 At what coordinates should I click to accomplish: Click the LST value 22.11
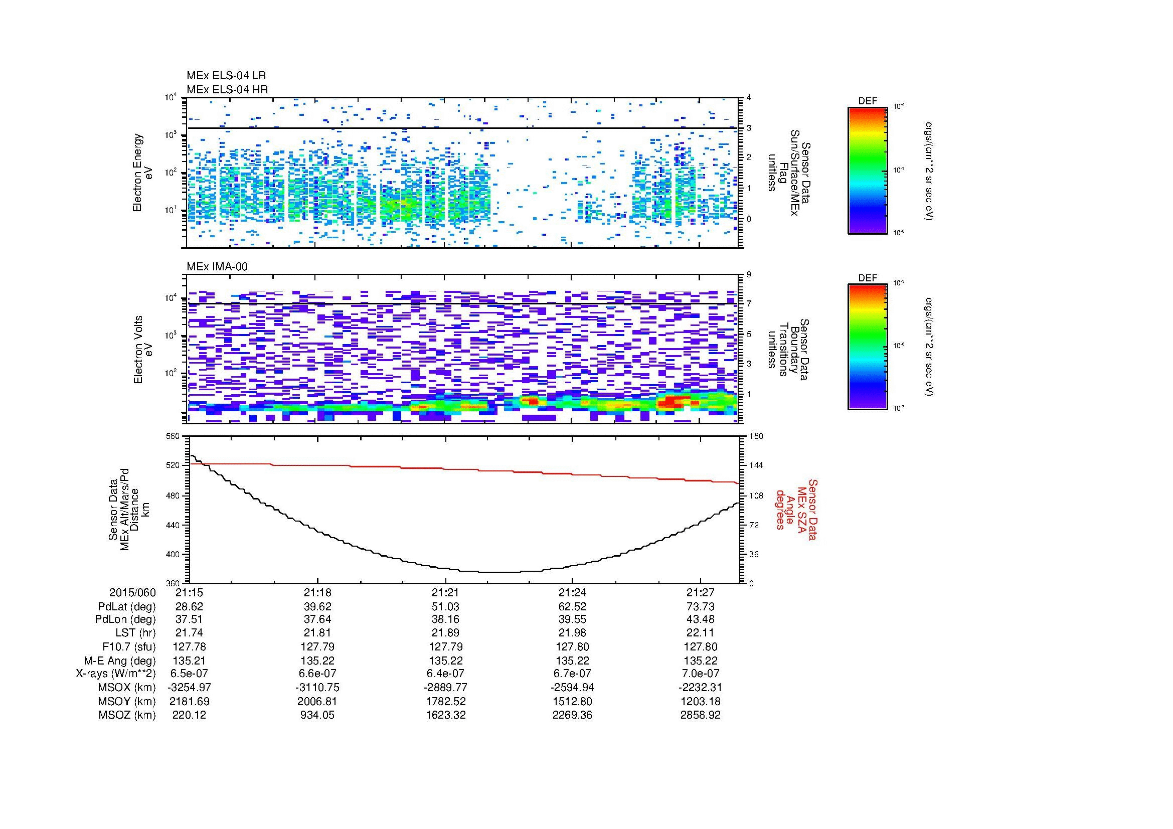click(700, 633)
